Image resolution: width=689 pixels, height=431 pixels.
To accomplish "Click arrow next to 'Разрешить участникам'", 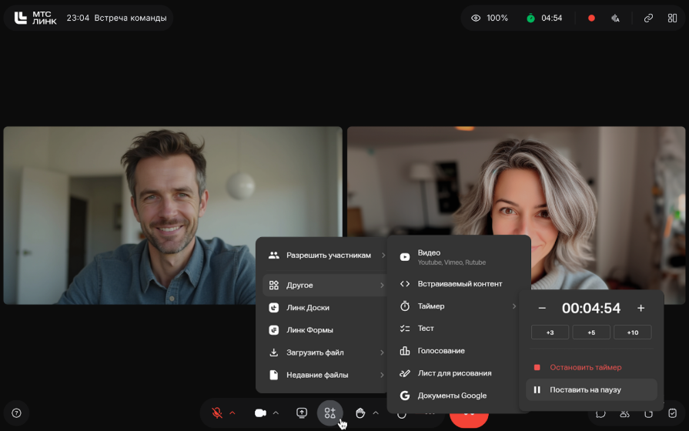I will (x=383, y=256).
